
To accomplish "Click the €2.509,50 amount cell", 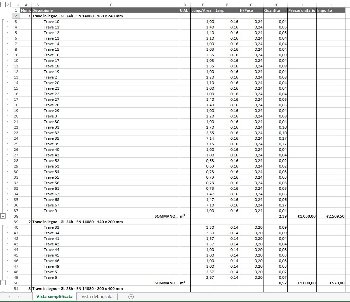I will (331, 216).
